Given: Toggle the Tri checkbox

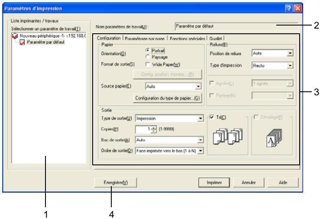Looking at the screenshot, I should (212, 117).
